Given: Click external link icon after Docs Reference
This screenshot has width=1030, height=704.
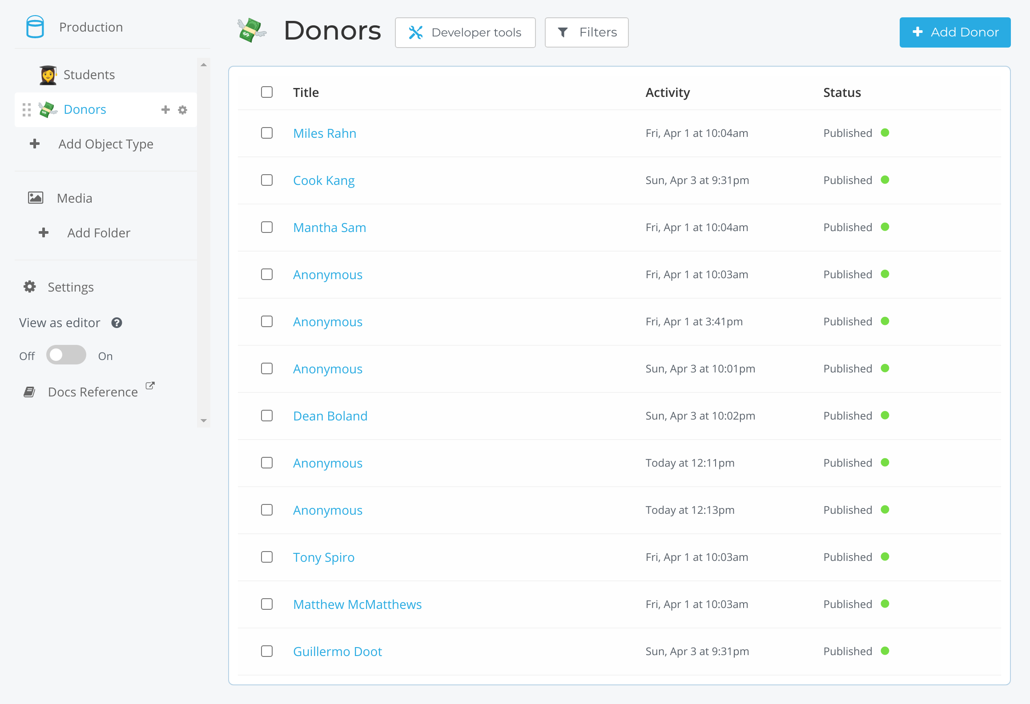Looking at the screenshot, I should [150, 385].
